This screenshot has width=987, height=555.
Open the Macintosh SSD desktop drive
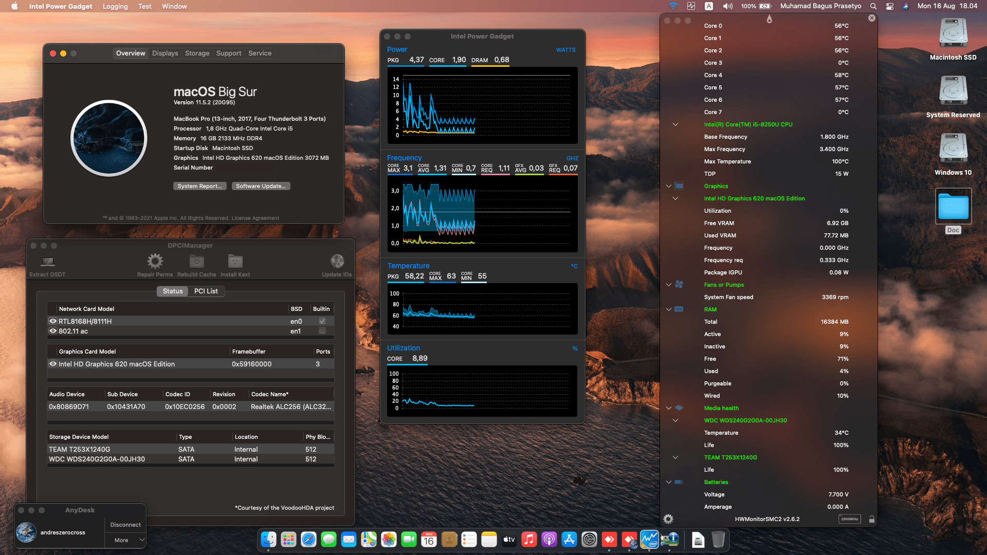click(x=953, y=33)
